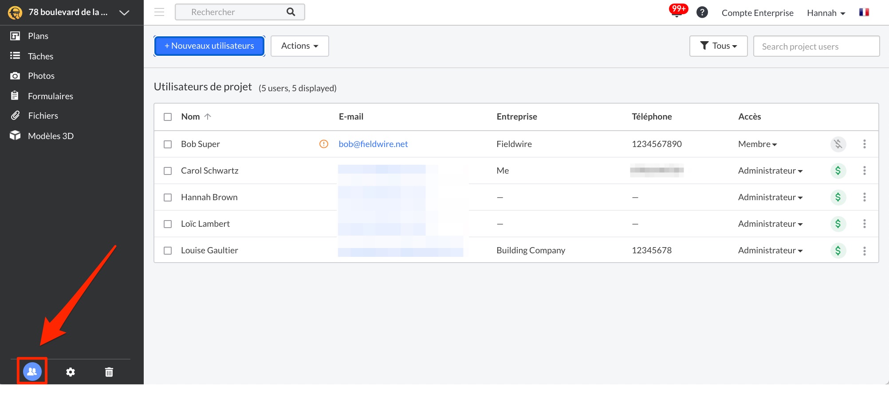Click the Nom column header
This screenshot has height=403, width=889.
[190, 116]
